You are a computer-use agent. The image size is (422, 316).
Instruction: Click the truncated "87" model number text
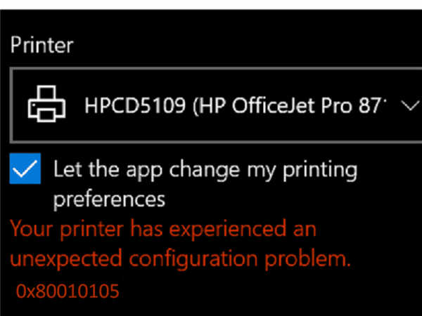click(376, 107)
